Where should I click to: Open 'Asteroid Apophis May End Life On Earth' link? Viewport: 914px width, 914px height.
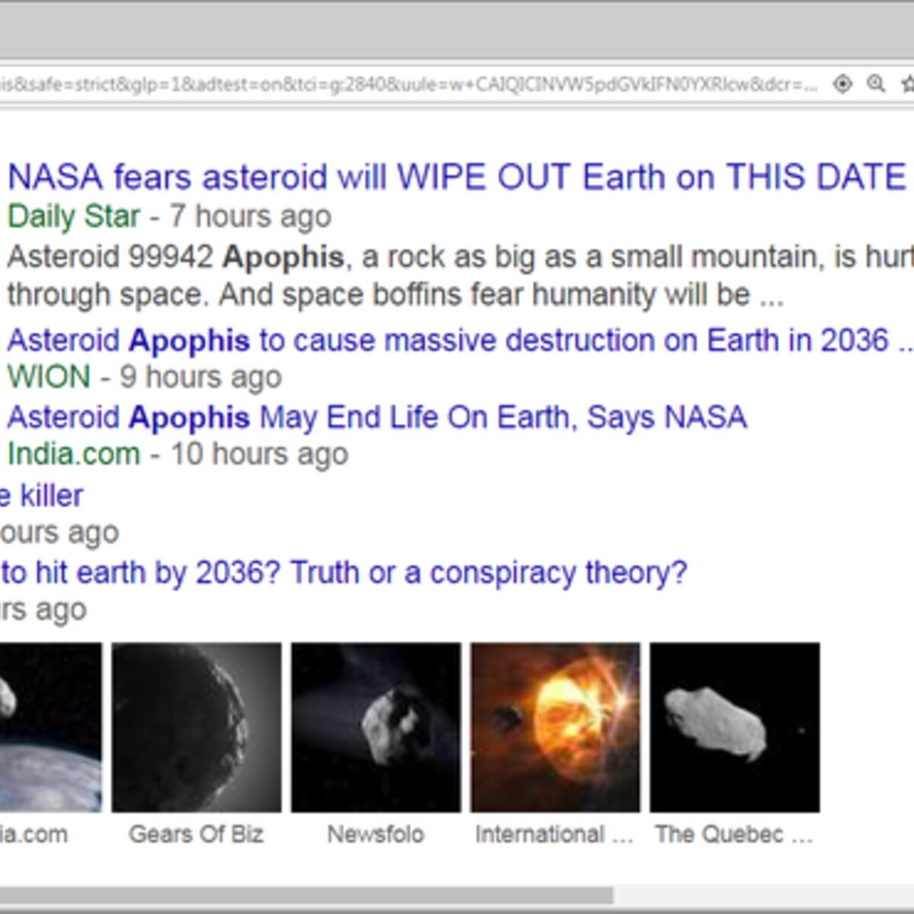(x=377, y=417)
